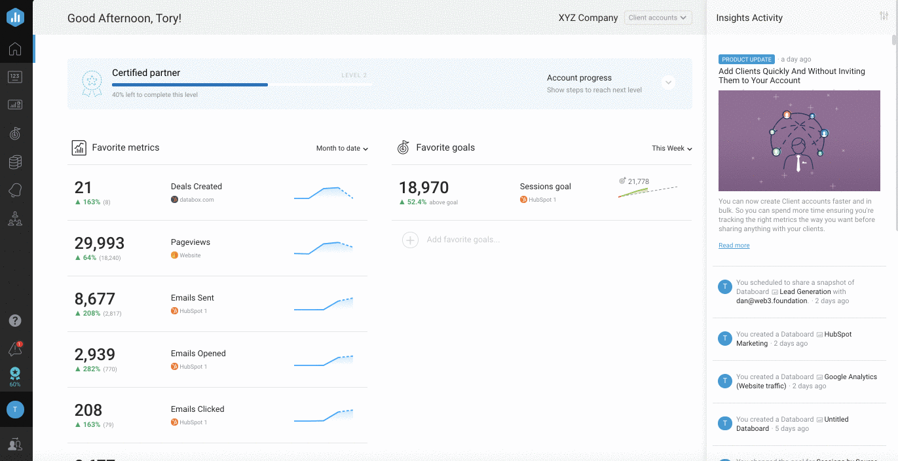
Task: Open the Client accounts dropdown
Action: pyautogui.click(x=658, y=18)
